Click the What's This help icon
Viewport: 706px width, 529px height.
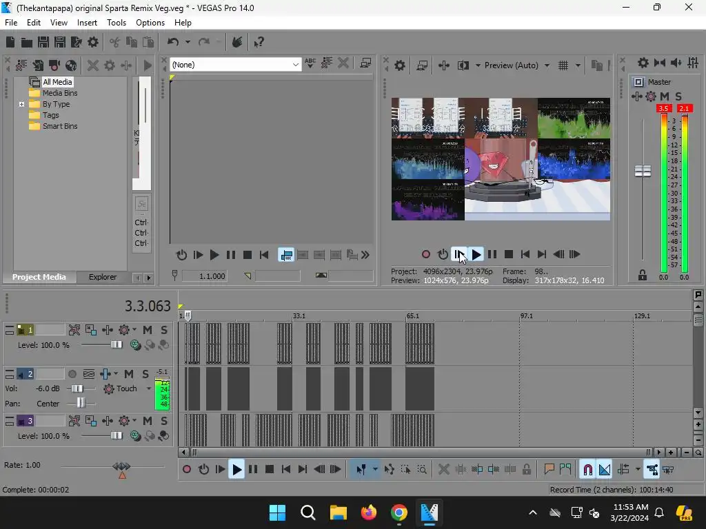coord(259,42)
